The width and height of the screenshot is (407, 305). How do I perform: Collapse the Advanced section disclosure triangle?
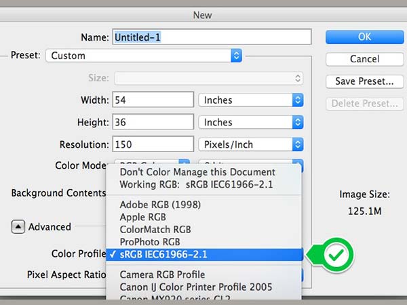tap(18, 227)
